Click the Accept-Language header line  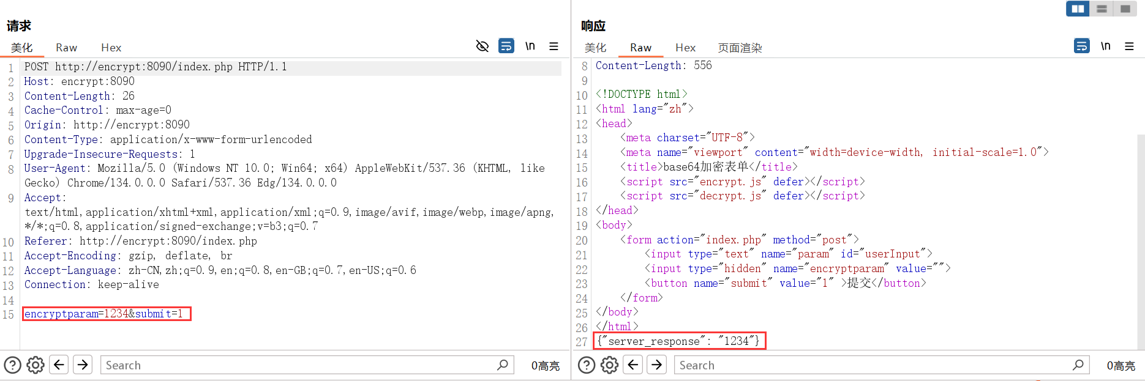pos(220,270)
